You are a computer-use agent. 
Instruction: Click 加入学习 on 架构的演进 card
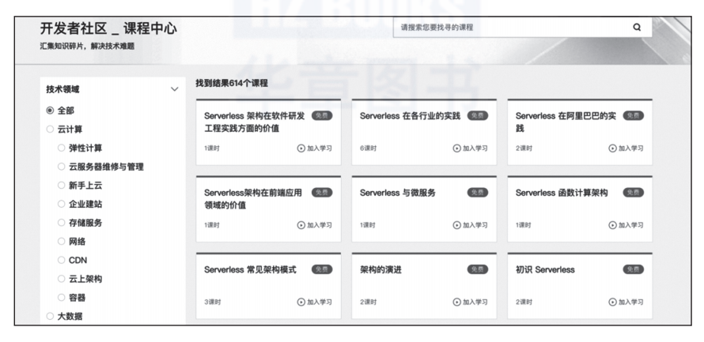click(475, 302)
